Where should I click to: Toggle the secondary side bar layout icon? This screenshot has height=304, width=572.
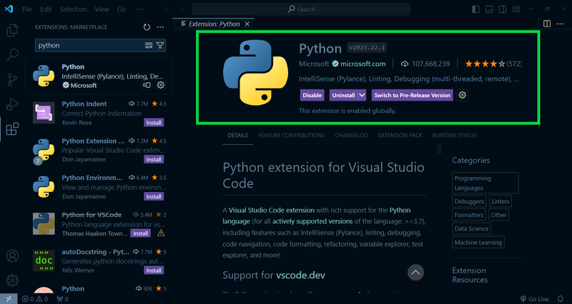click(503, 9)
